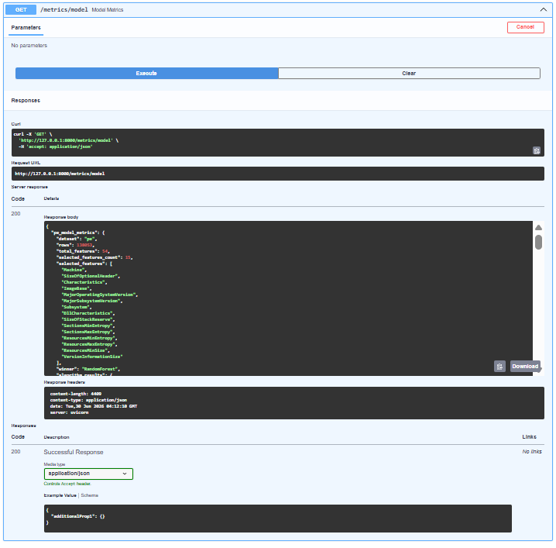Select the Example Value tab
The image size is (556, 548).
pos(60,495)
